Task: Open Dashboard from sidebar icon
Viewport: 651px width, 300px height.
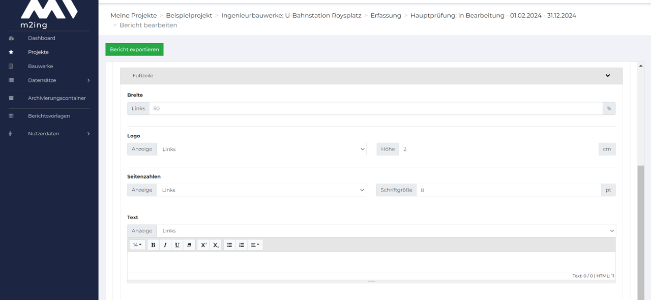Action: pyautogui.click(x=11, y=38)
